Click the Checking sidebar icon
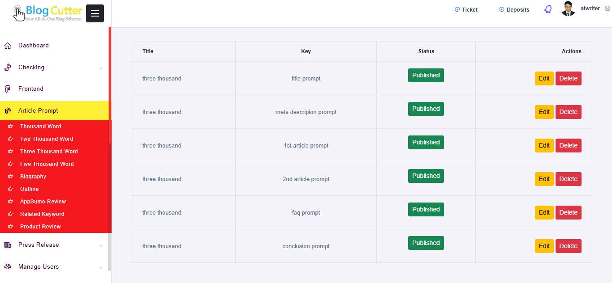Image resolution: width=612 pixels, height=283 pixels. click(x=8, y=68)
